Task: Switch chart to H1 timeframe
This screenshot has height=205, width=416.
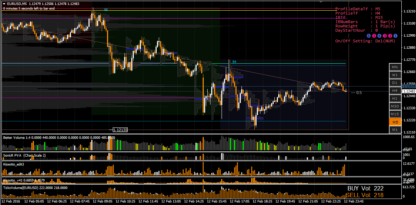Action: (x=395, y=98)
